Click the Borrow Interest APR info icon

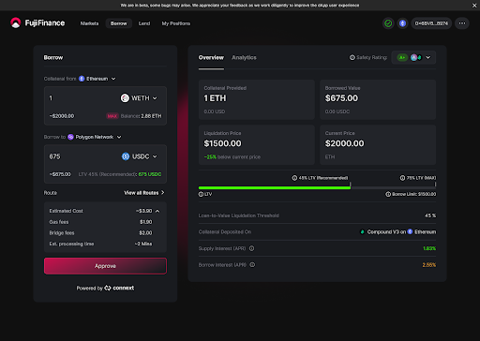tap(252, 265)
